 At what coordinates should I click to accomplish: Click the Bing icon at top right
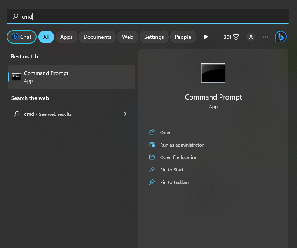click(x=280, y=37)
